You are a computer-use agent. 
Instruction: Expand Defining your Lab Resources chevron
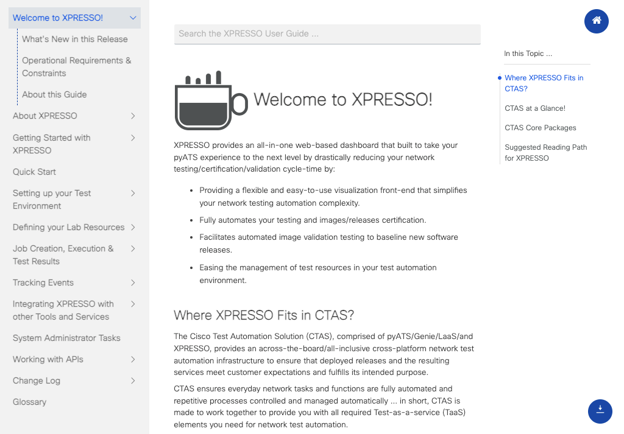click(x=133, y=227)
